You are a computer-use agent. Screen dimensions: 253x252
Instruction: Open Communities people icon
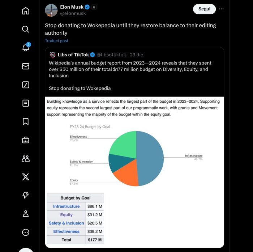pyautogui.click(x=26, y=158)
